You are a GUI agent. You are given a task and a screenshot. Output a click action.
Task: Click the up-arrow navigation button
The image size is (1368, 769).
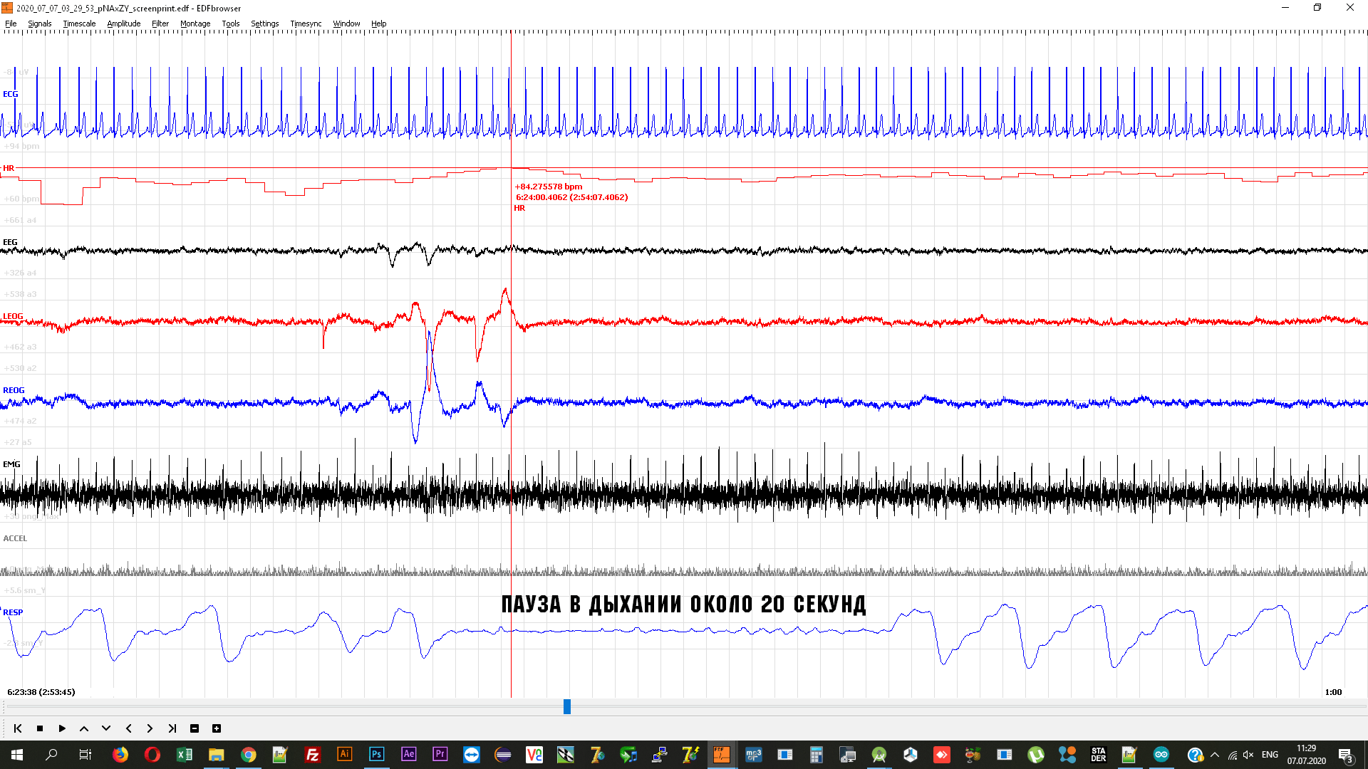pyautogui.click(x=84, y=728)
